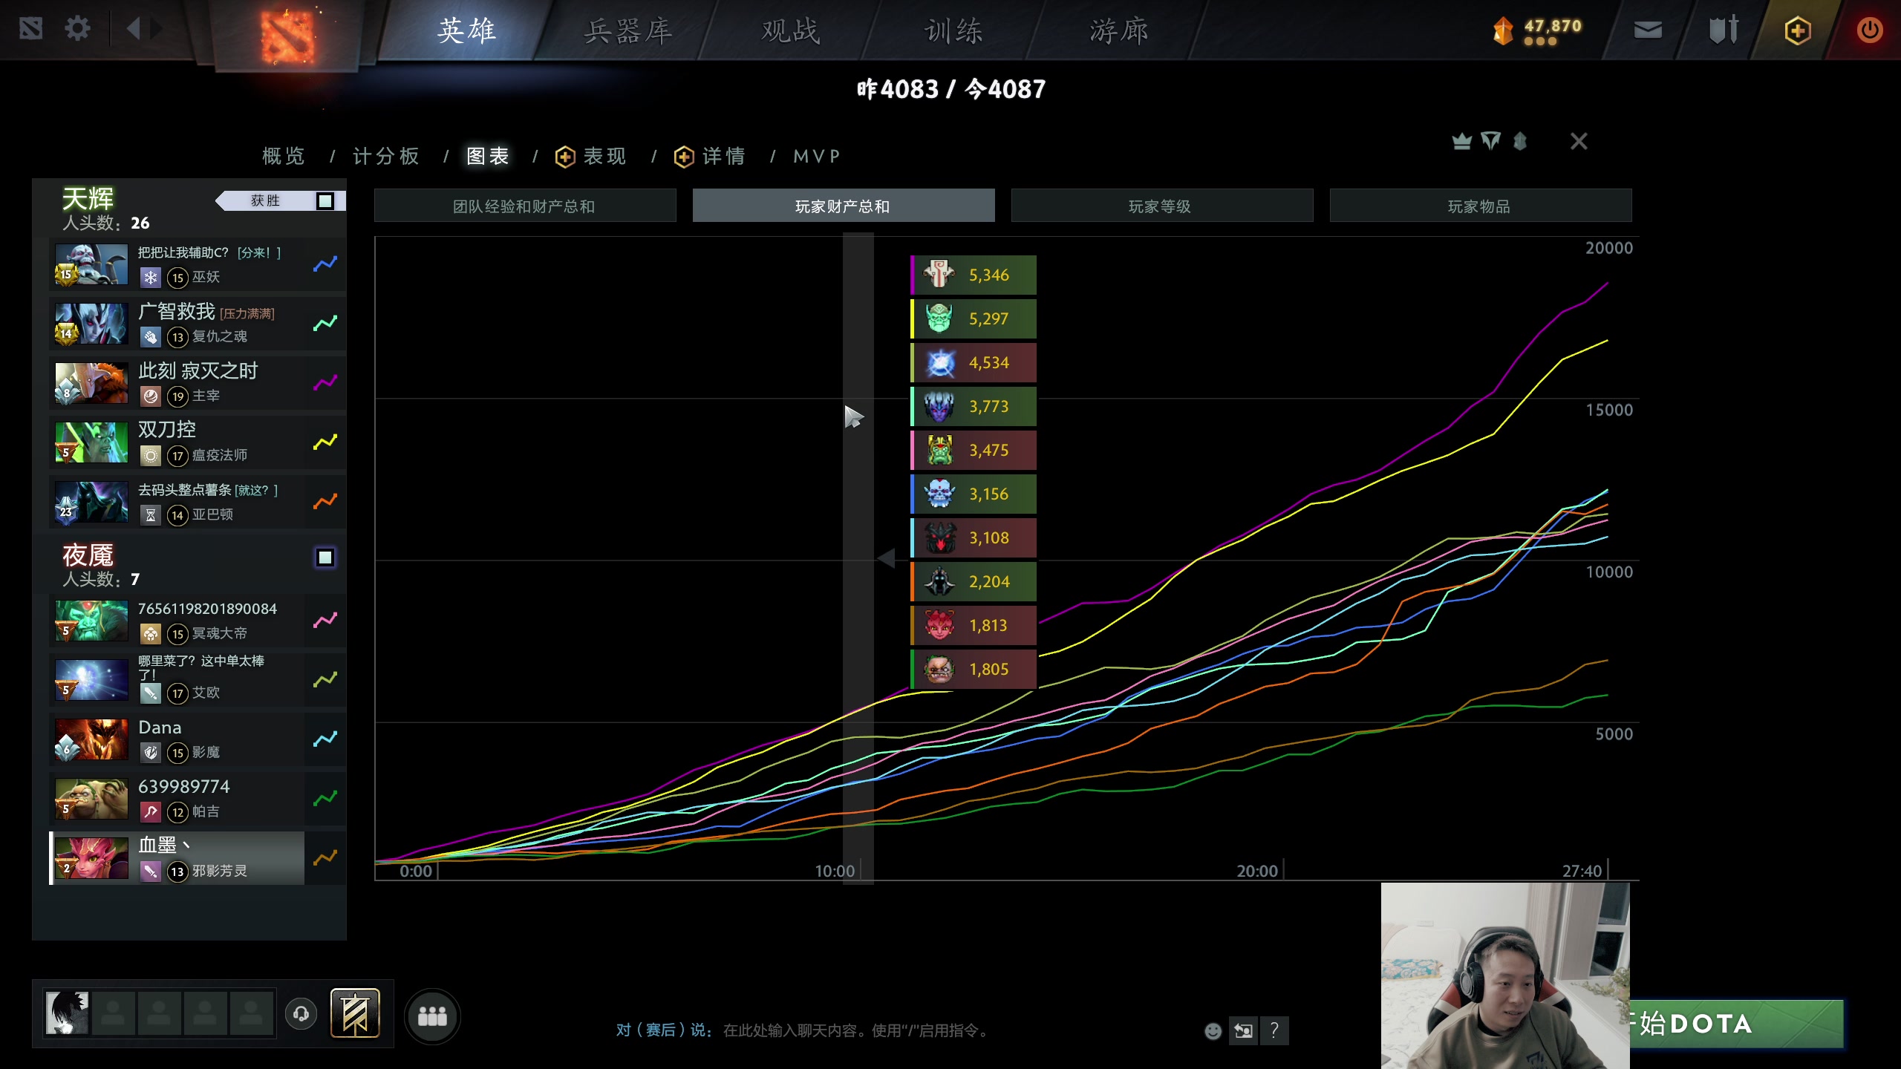Click the 双刀控 Necrophos hero portrait

click(91, 442)
